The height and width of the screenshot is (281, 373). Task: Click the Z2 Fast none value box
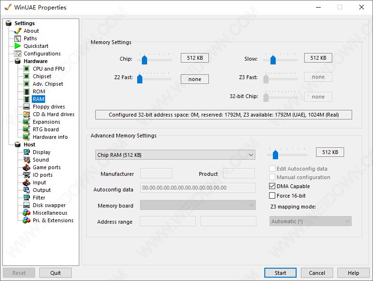click(x=195, y=79)
